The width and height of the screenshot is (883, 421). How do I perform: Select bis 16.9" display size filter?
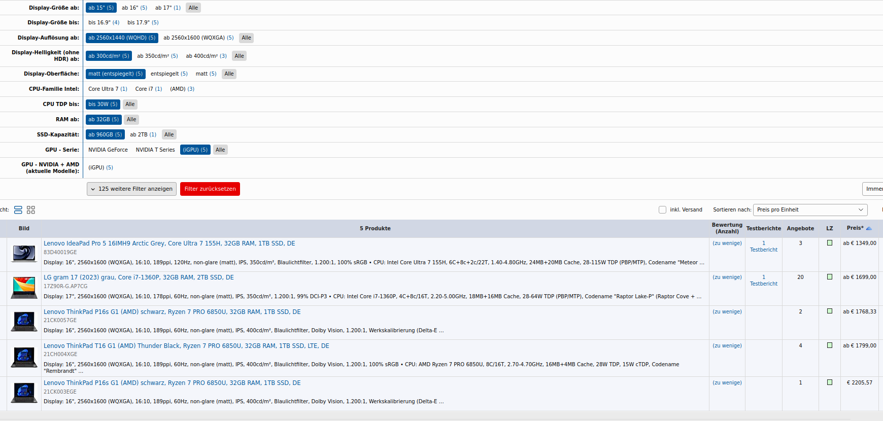(104, 22)
